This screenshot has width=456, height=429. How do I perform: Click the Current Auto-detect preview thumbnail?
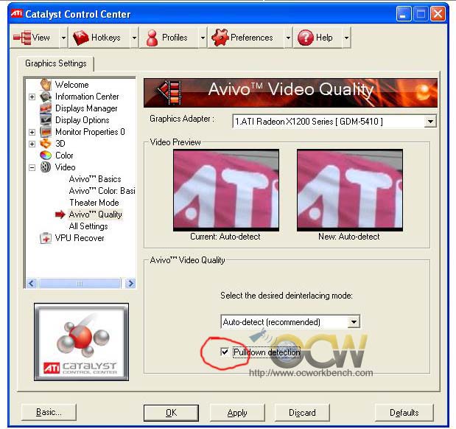[x=226, y=190]
